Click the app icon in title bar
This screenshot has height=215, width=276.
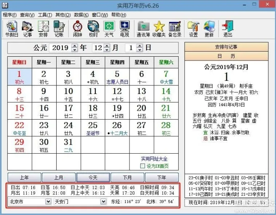click(x=5, y=5)
